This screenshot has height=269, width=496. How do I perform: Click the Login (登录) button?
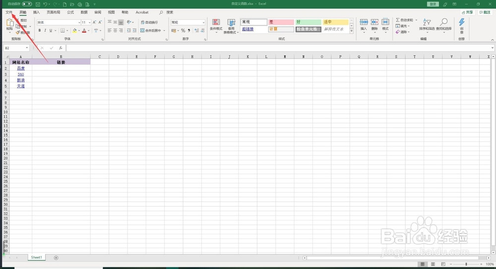(x=433, y=4)
